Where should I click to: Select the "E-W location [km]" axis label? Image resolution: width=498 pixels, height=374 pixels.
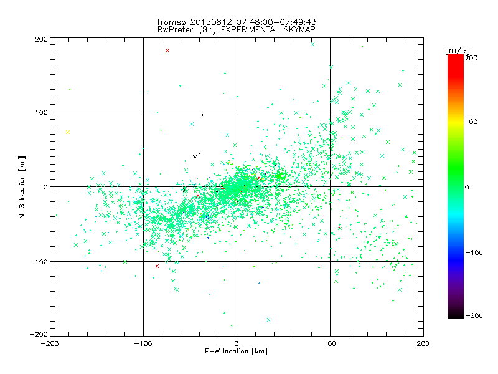tap(237, 352)
